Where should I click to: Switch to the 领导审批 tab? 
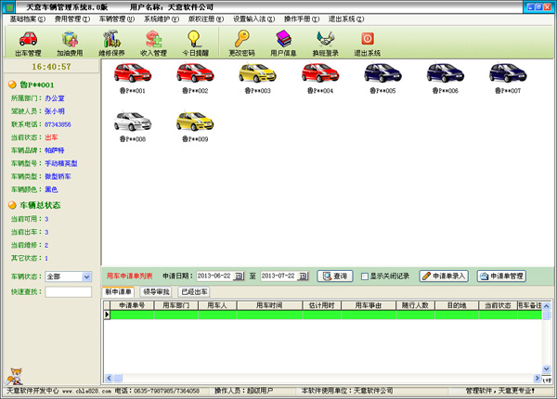point(155,291)
